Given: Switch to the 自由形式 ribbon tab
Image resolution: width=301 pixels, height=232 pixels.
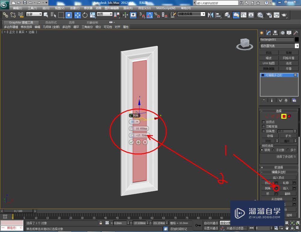Looking at the screenshot, I should point(51,23).
